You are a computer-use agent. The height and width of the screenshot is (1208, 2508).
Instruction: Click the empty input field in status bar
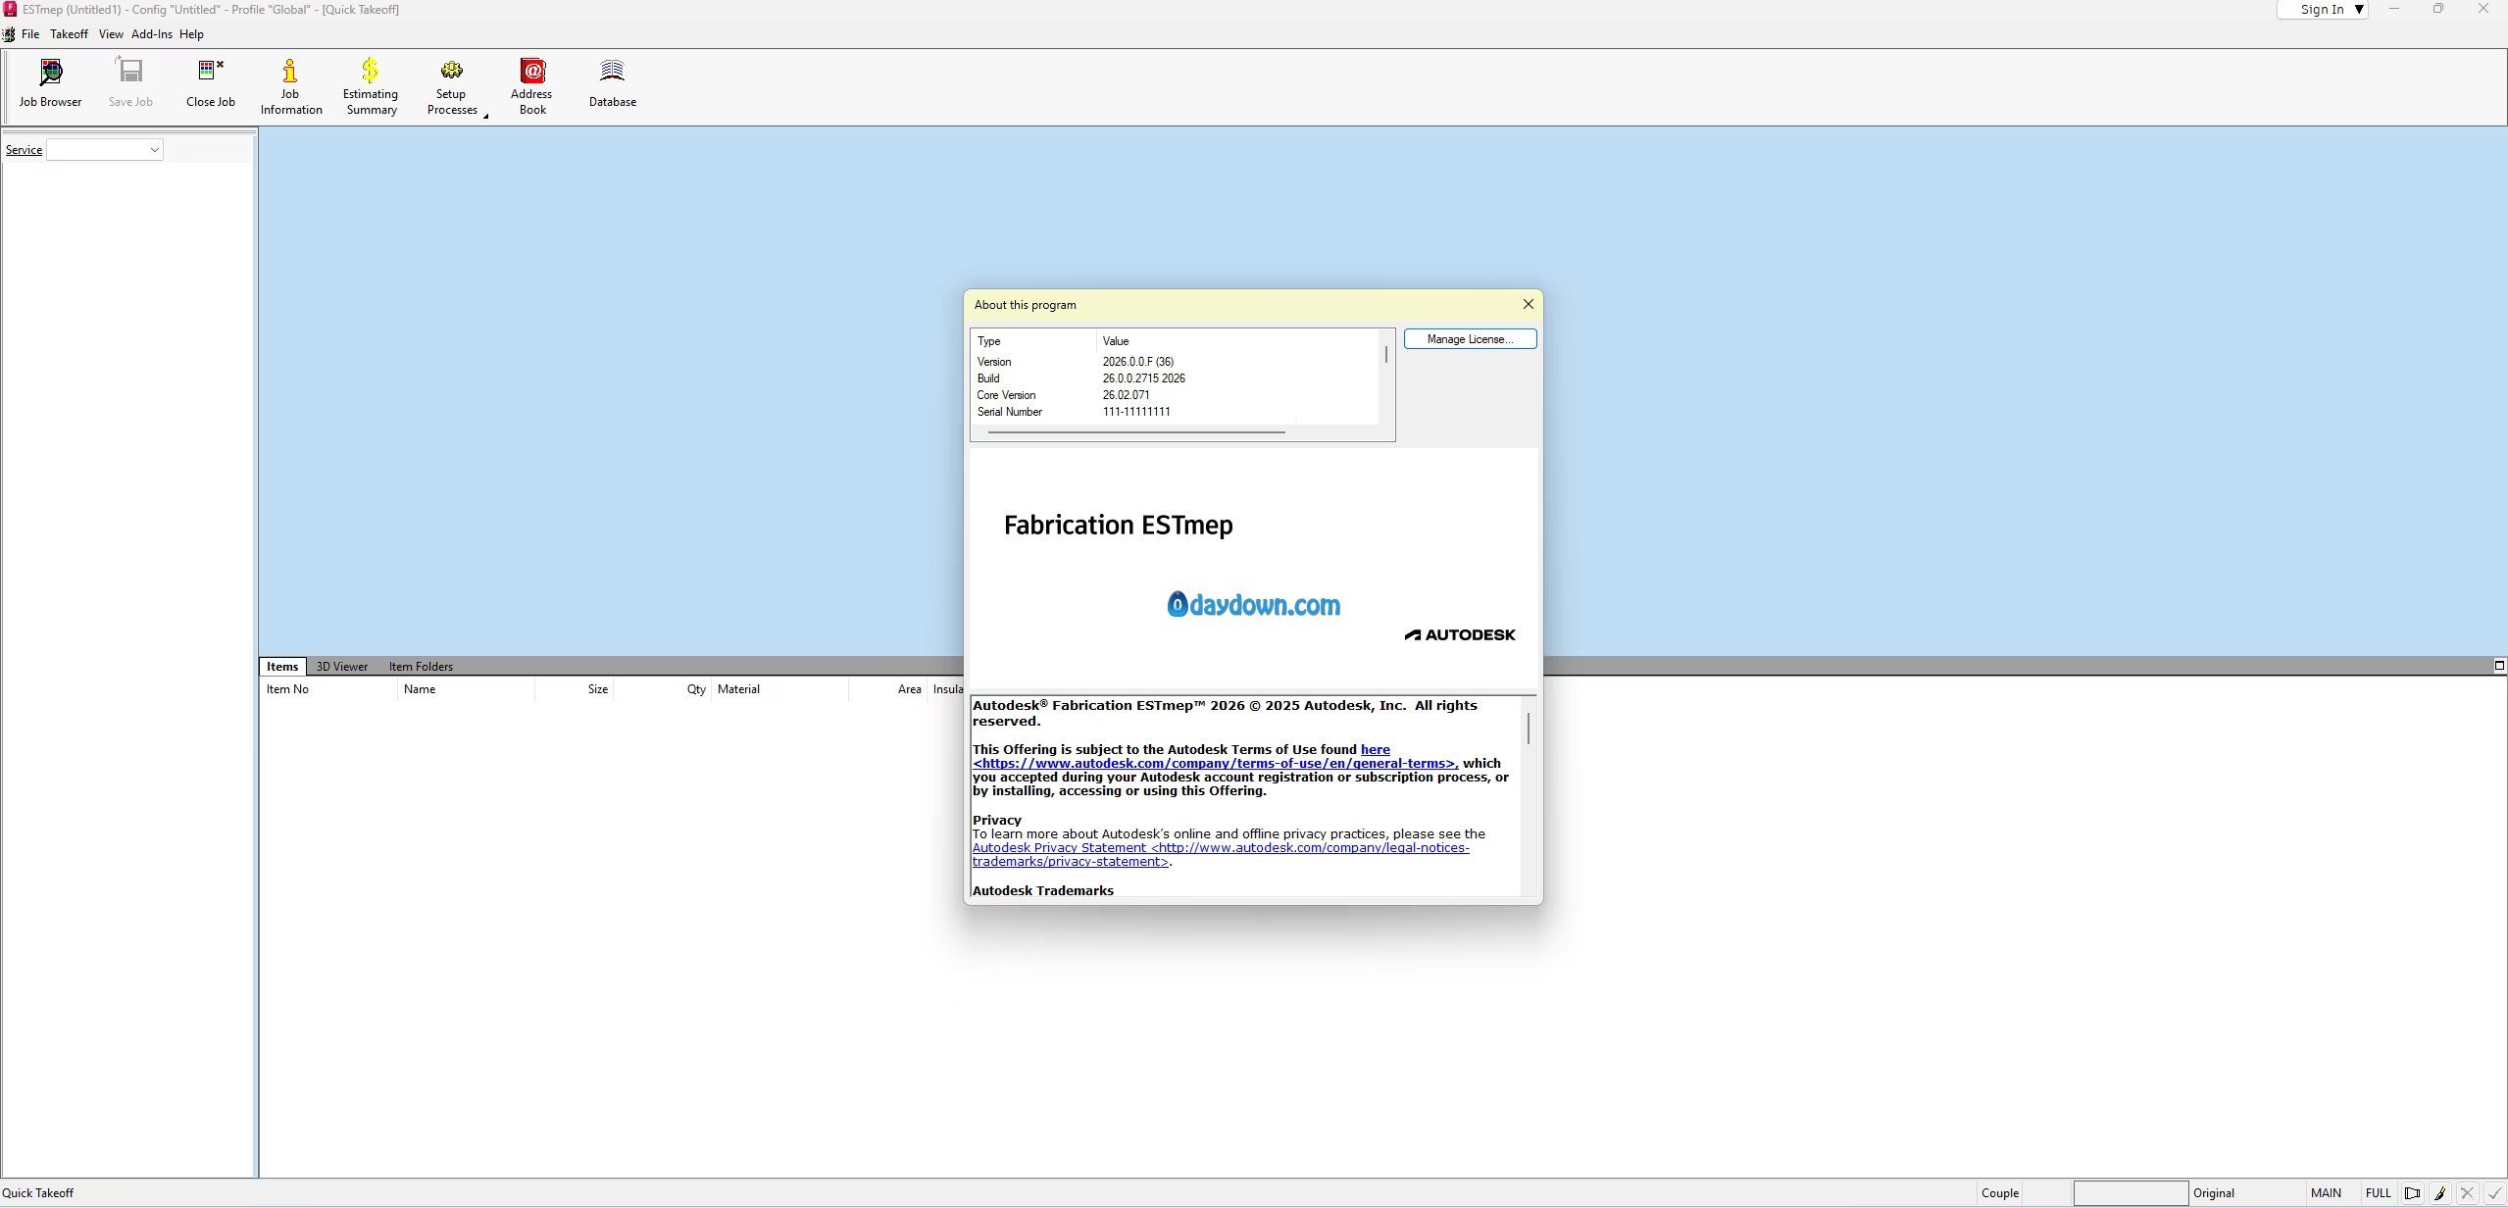click(2130, 1193)
